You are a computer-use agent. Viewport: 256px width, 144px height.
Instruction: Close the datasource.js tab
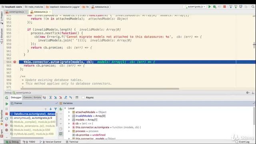click(50, 12)
